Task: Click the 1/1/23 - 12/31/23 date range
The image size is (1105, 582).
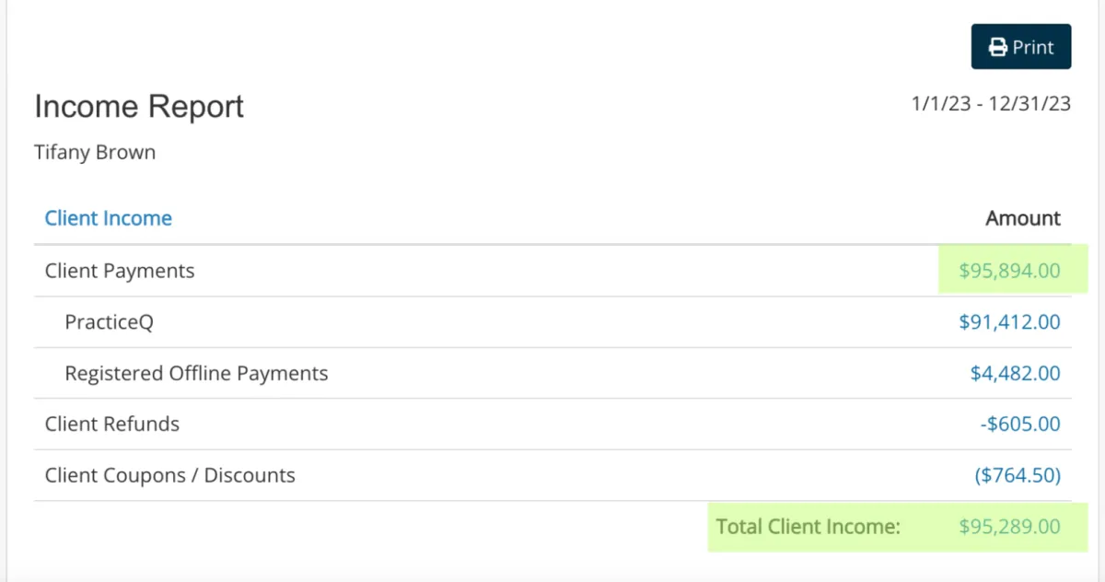Action: (991, 103)
